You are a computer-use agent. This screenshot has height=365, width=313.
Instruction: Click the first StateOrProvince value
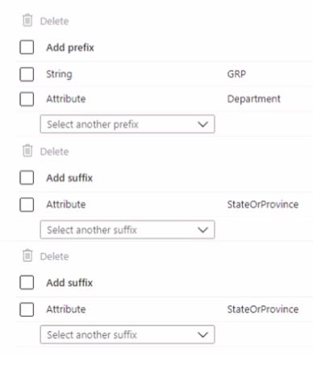[263, 204]
